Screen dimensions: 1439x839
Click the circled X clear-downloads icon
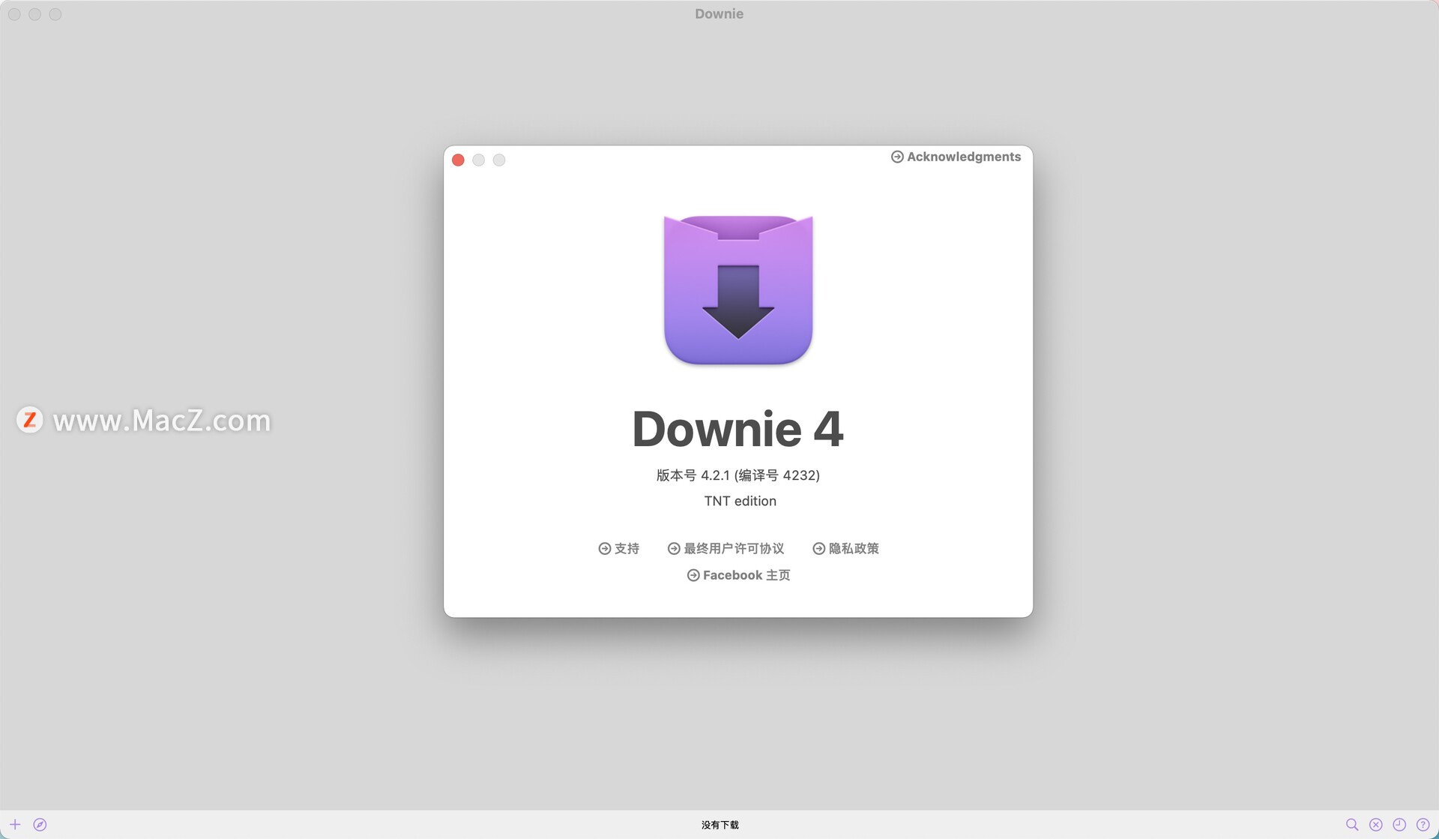pyautogui.click(x=1376, y=824)
